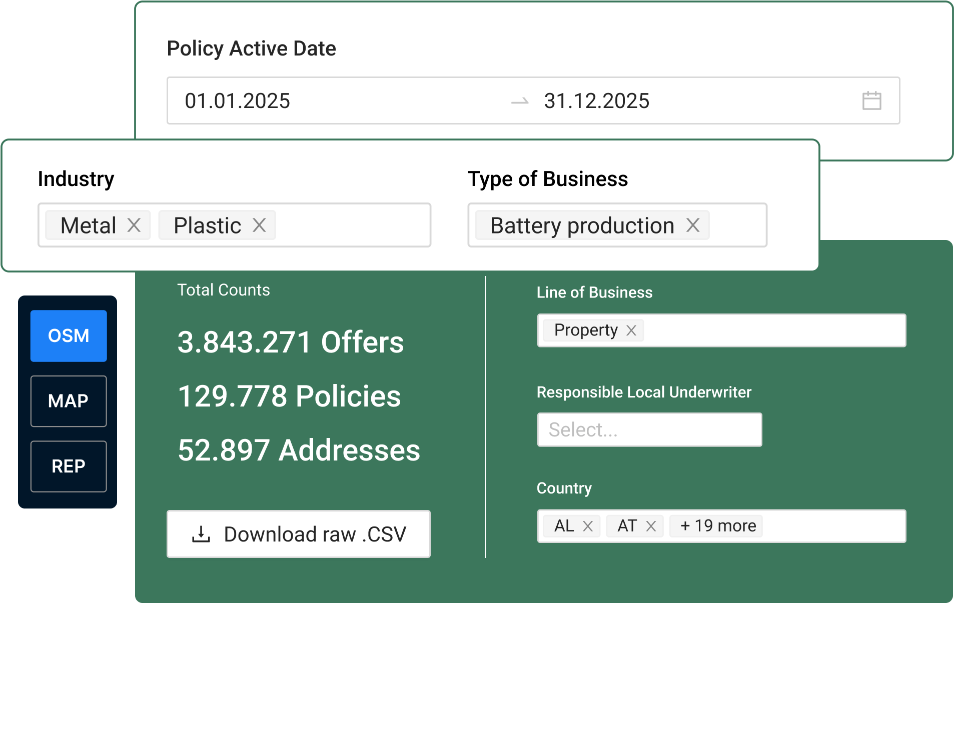The height and width of the screenshot is (729, 954).
Task: Click the Plastic tag label
Action: pos(207,225)
